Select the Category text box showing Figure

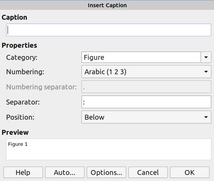(x=141, y=57)
